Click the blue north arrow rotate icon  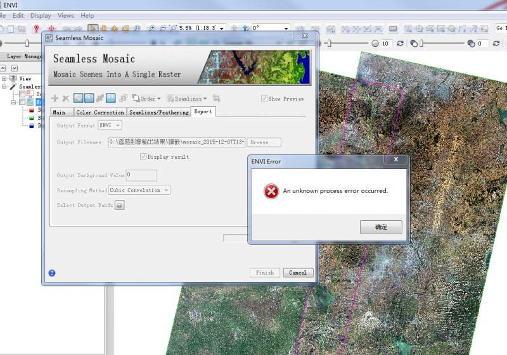(246, 28)
